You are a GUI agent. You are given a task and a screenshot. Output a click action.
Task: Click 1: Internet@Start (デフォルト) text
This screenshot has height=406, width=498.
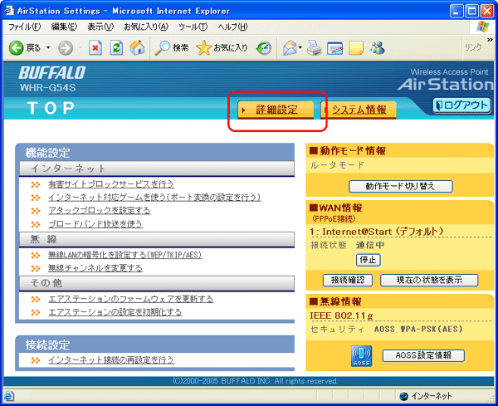[x=376, y=232]
